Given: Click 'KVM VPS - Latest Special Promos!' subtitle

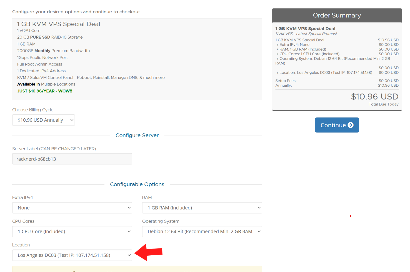Looking at the screenshot, I should [306, 34].
